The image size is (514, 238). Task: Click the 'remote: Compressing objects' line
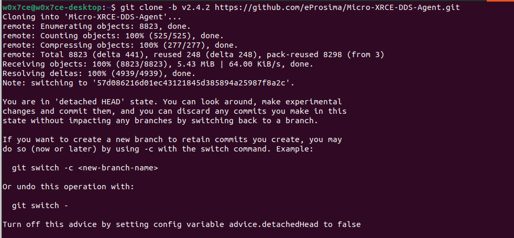(x=120, y=45)
